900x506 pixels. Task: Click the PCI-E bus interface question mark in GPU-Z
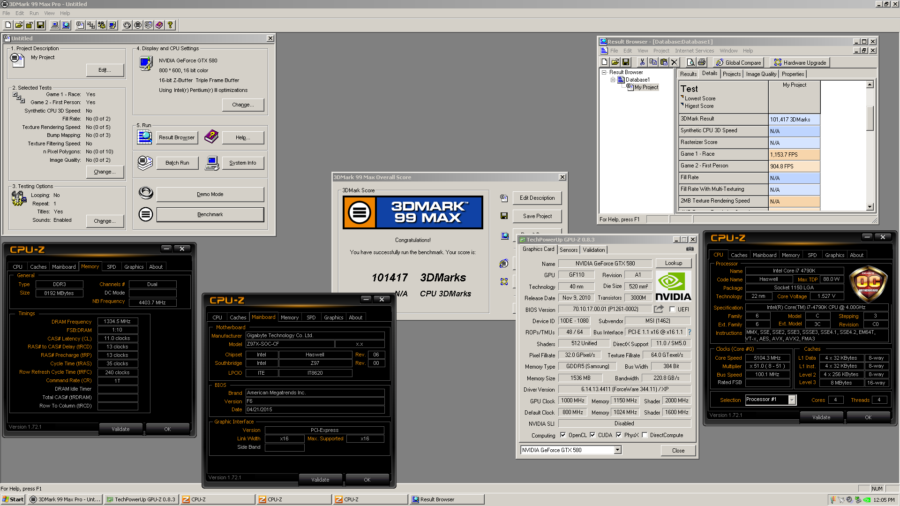coord(690,332)
